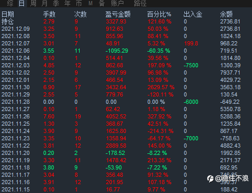Select date 2021.11.27
This screenshot has height=193, width=252.
click(16, 109)
